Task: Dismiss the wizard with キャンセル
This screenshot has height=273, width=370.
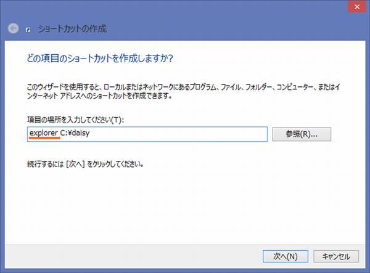Action: click(x=336, y=256)
